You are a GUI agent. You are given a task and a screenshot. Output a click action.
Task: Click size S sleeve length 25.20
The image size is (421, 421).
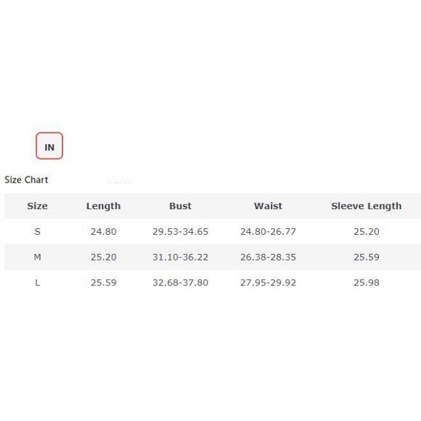coord(366,232)
